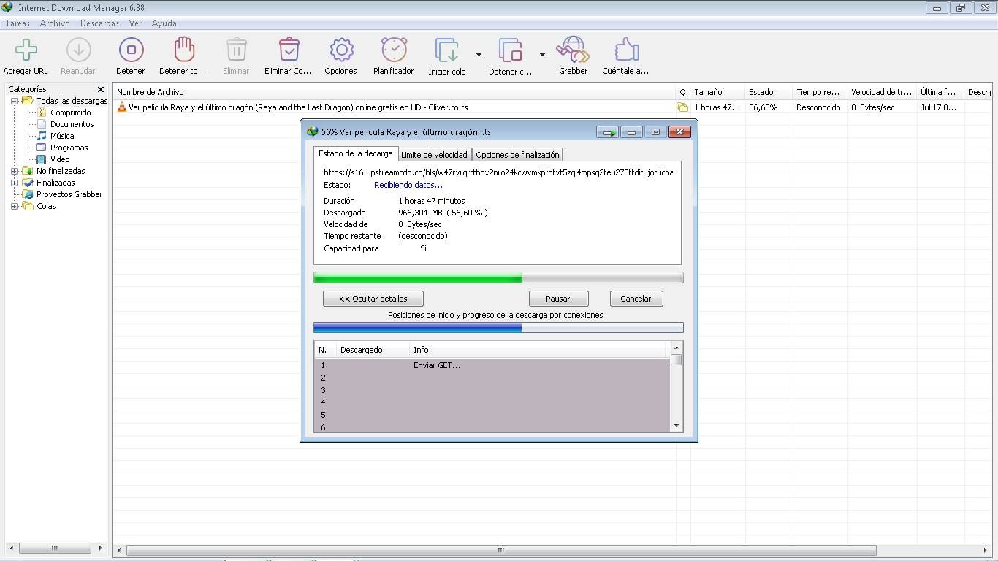Click the Tiempo re... column header
Screen dimensions: 998x561
tap(820, 92)
